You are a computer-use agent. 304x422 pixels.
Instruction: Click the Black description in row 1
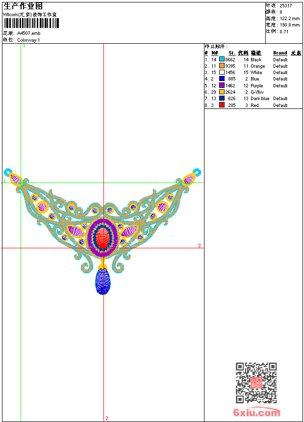[256, 60]
